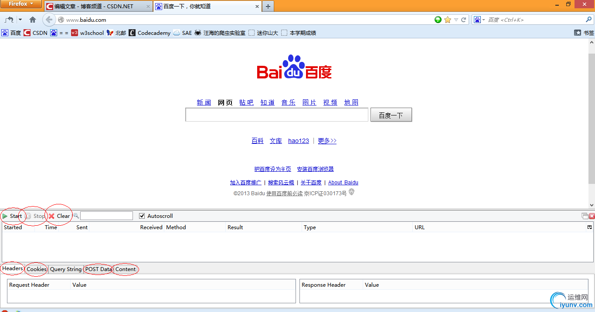Open the 百度 bookmark in bookmarks bar

[11, 33]
